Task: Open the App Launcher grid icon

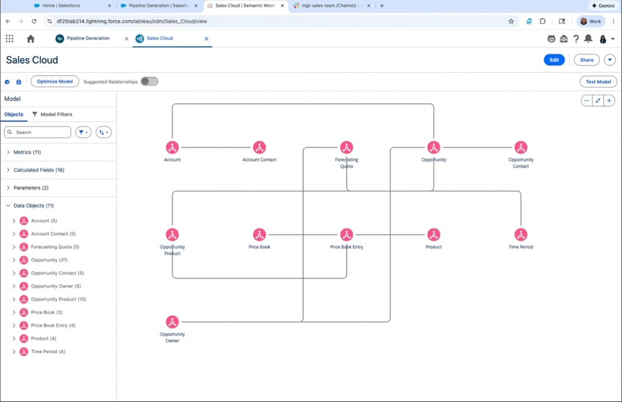Action: [x=10, y=39]
